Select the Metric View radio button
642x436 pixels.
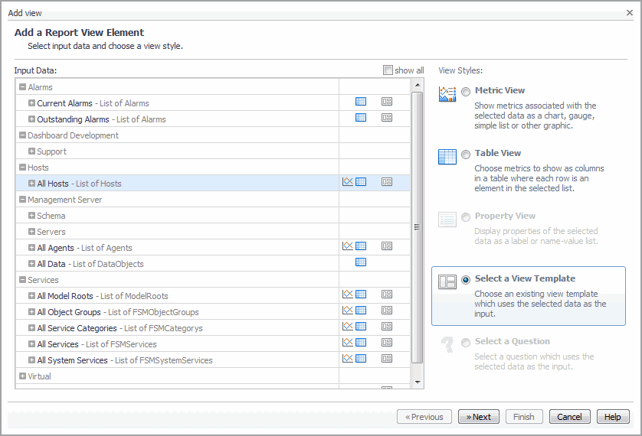click(466, 92)
